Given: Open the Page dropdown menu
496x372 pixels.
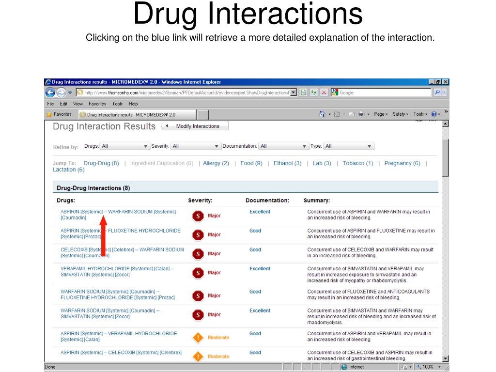Looking at the screenshot, I should [381, 114].
